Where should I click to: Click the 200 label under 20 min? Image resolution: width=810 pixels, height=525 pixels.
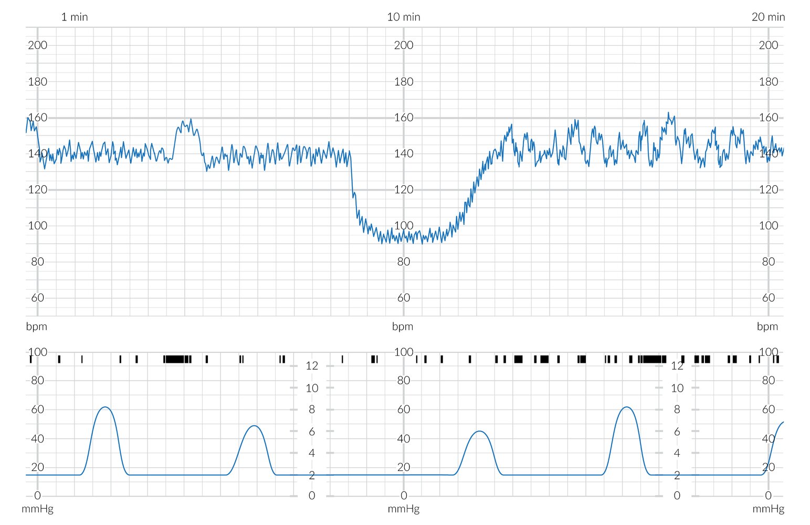769,45
